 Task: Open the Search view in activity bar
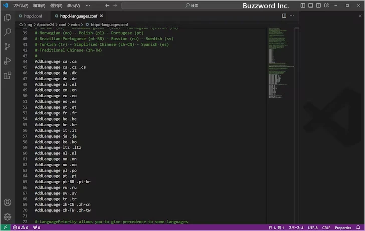7,32
